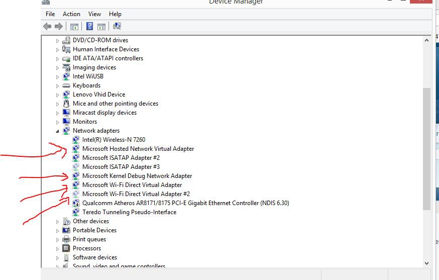Select Microsoft Hosted Network Virtual Adapter

[138, 149]
